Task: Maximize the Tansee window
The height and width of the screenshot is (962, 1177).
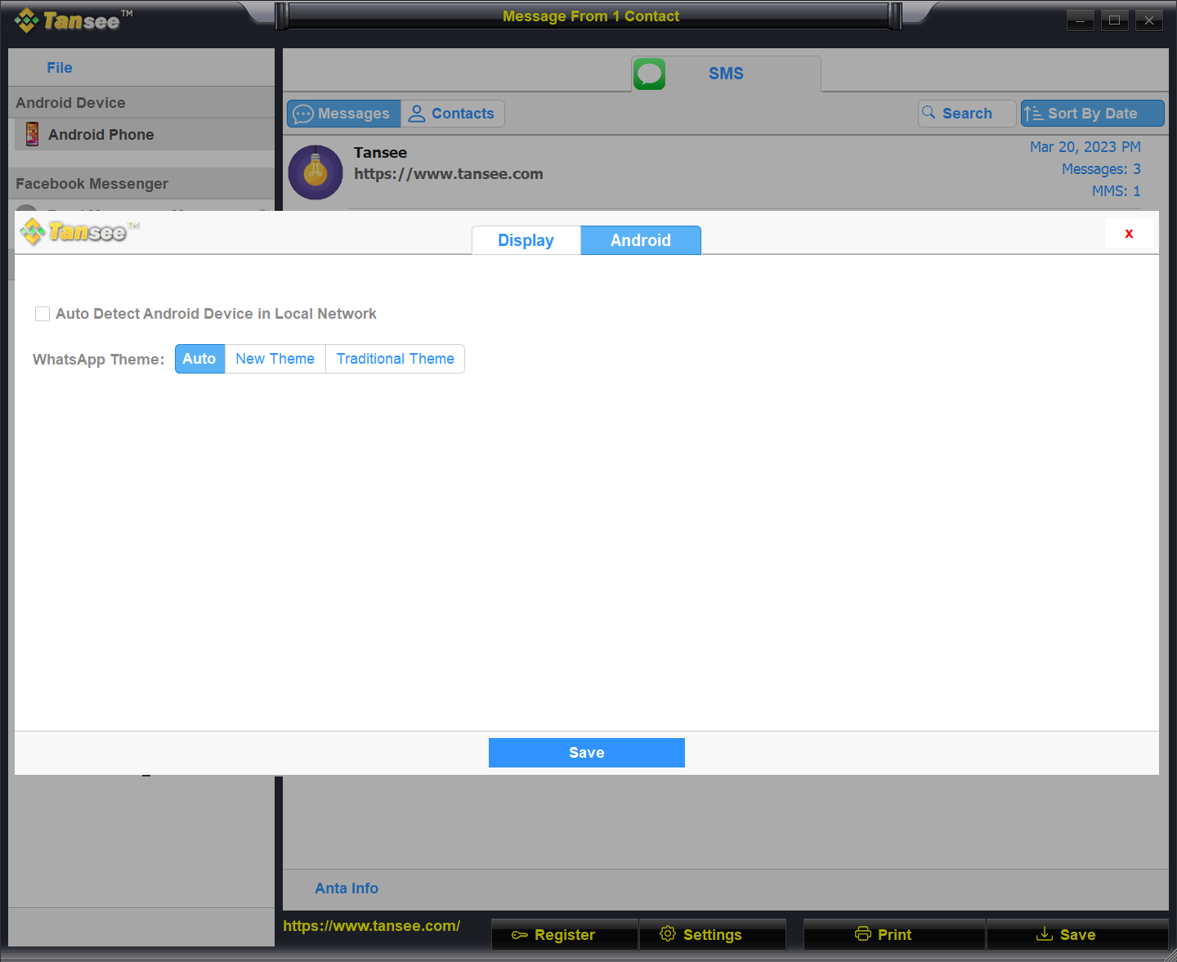Action: click(1114, 20)
